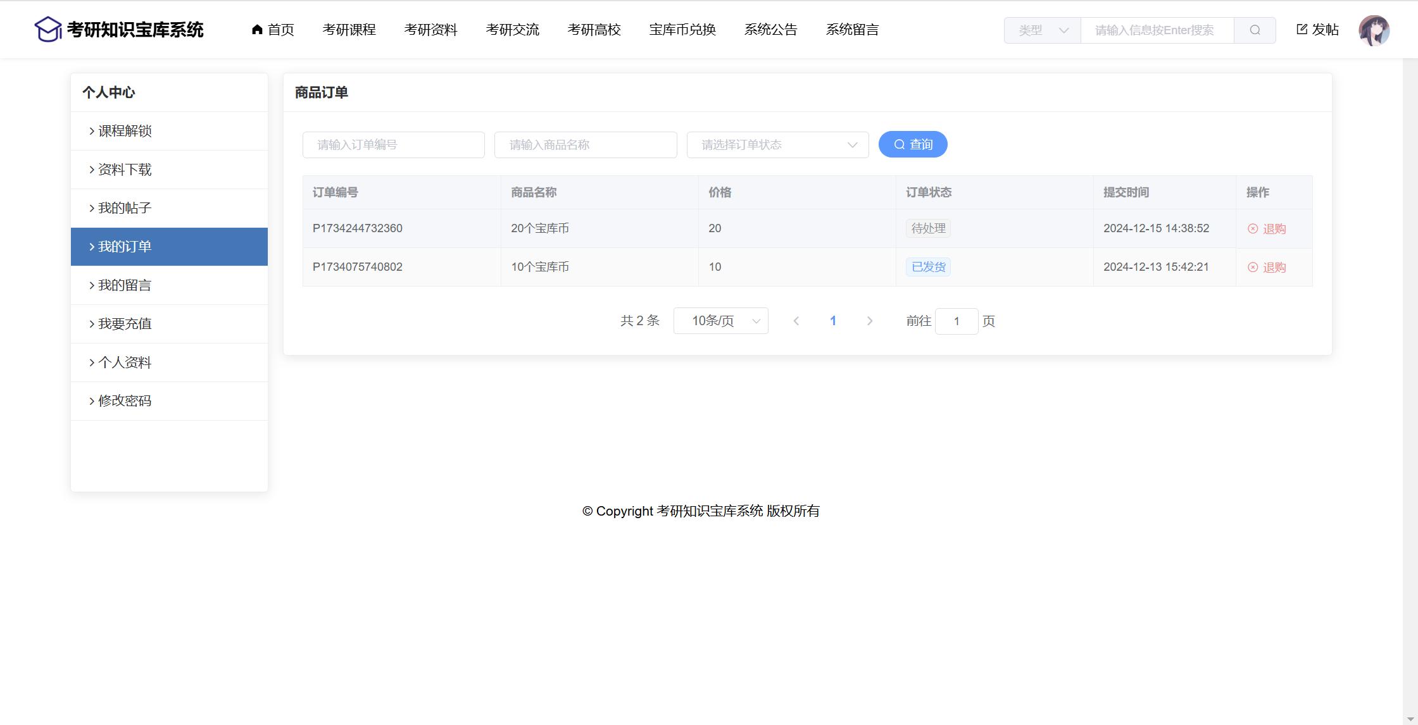The height and width of the screenshot is (725, 1418).
Task: Click the 请输入订单编号 input field
Action: [394, 145]
